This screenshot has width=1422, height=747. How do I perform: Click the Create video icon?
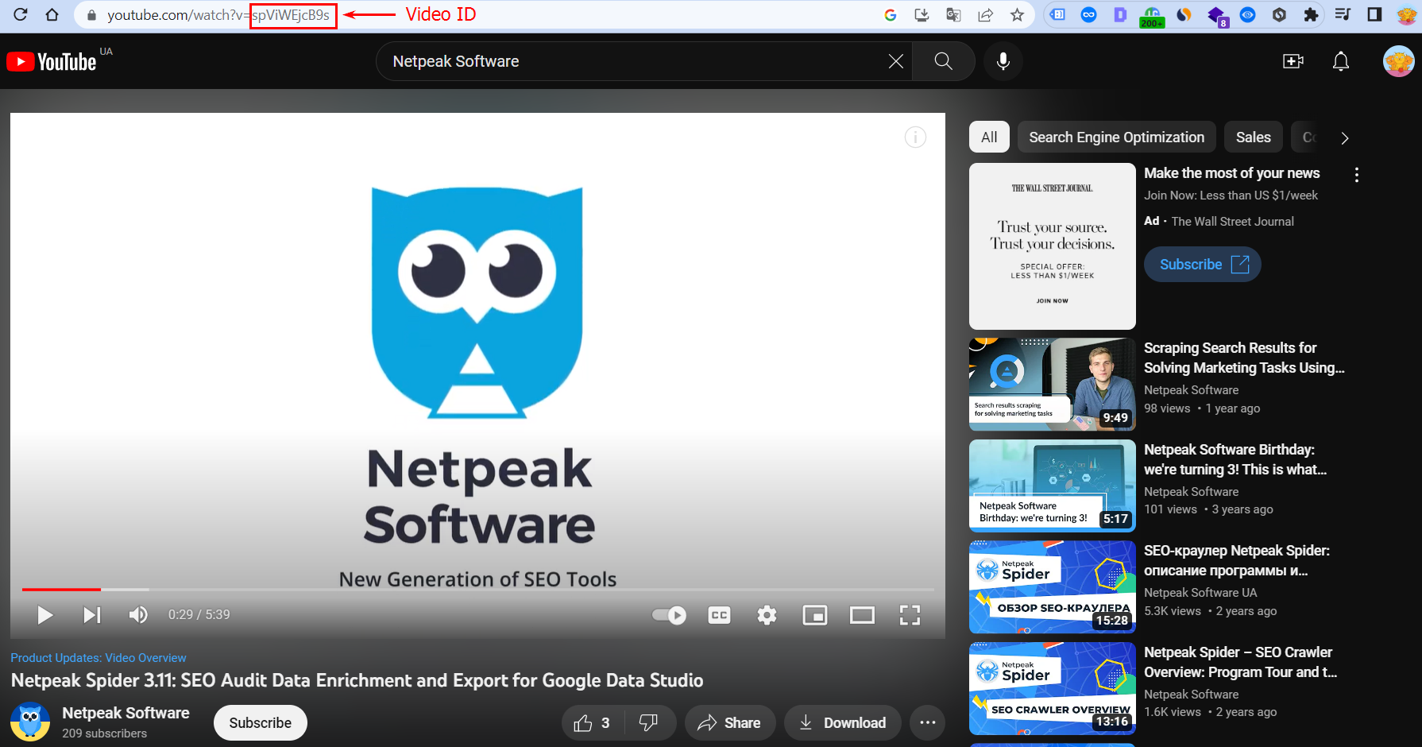pyautogui.click(x=1293, y=61)
